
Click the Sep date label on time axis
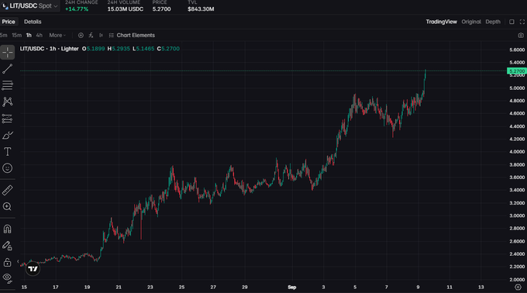click(x=291, y=288)
